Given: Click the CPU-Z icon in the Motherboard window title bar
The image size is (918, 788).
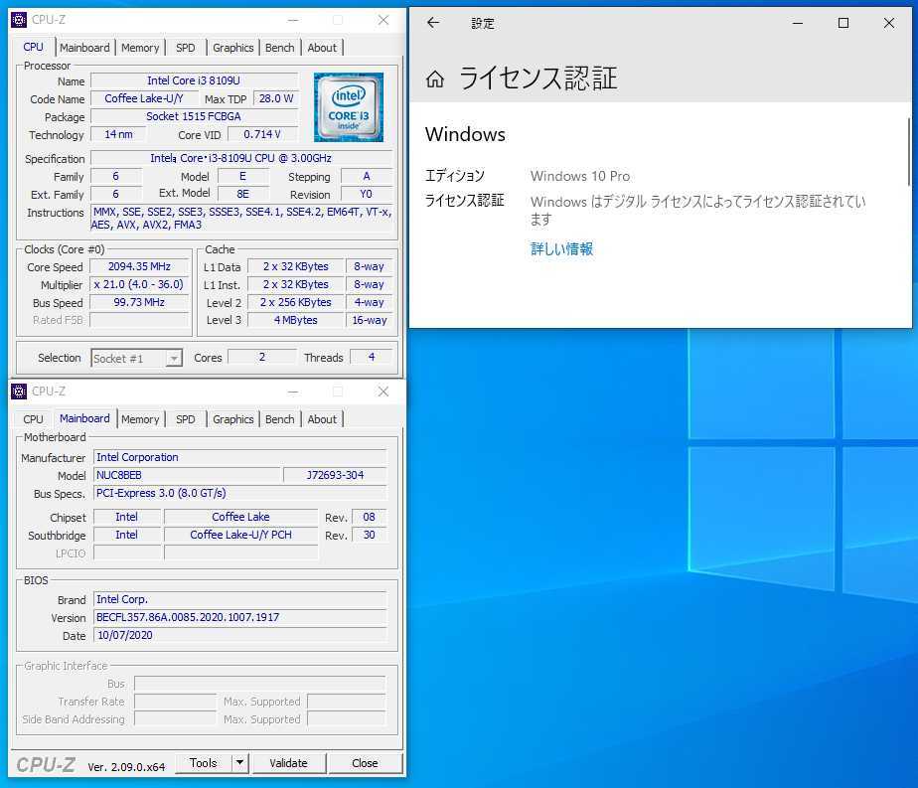Looking at the screenshot, I should (x=19, y=392).
